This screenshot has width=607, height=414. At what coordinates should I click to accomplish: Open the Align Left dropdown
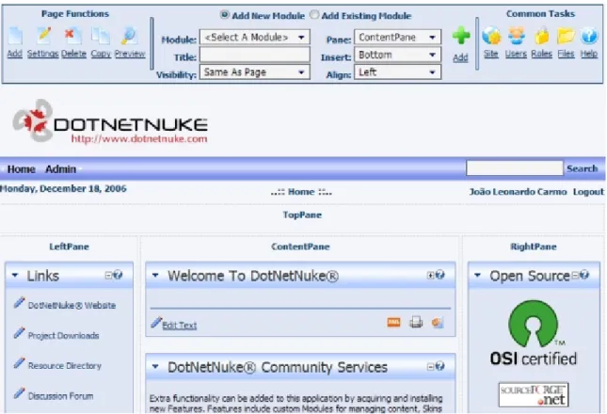click(397, 72)
